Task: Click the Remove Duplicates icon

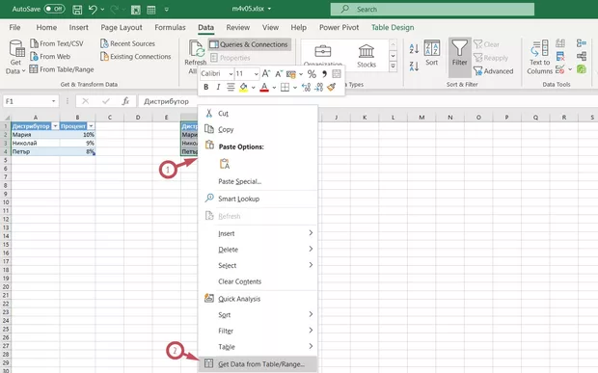Action: pyautogui.click(x=560, y=57)
